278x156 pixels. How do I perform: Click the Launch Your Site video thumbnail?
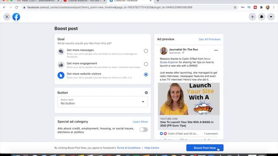click(189, 99)
